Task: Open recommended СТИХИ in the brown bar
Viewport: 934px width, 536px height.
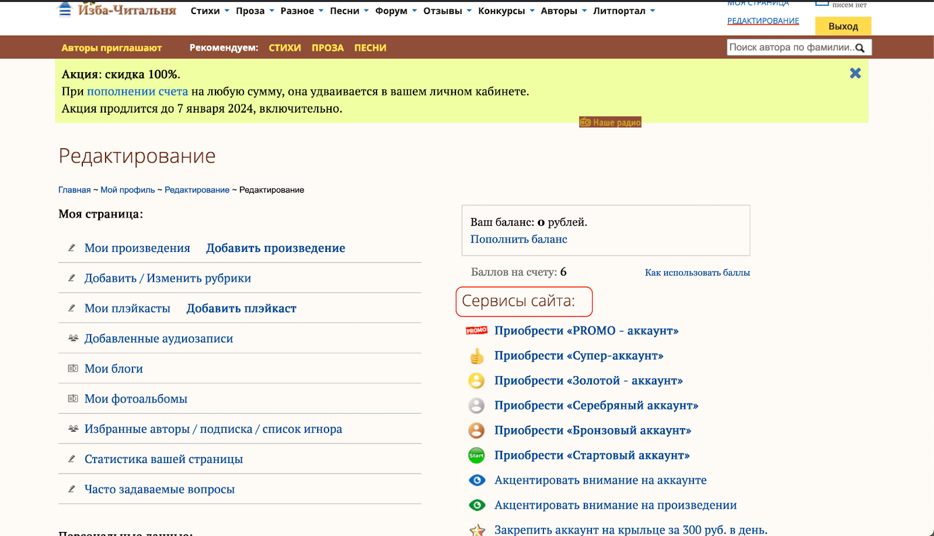Action: (x=285, y=48)
